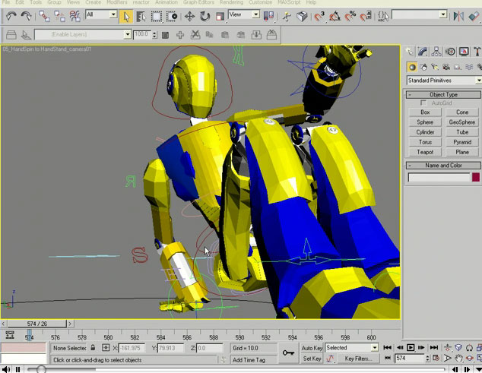The width and height of the screenshot is (482, 373).
Task: Click the Set Keys key icon
Action: point(289,352)
